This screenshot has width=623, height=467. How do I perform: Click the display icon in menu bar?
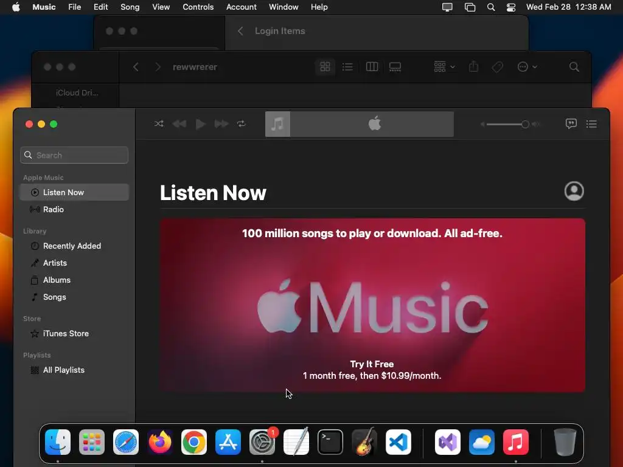coord(447,7)
